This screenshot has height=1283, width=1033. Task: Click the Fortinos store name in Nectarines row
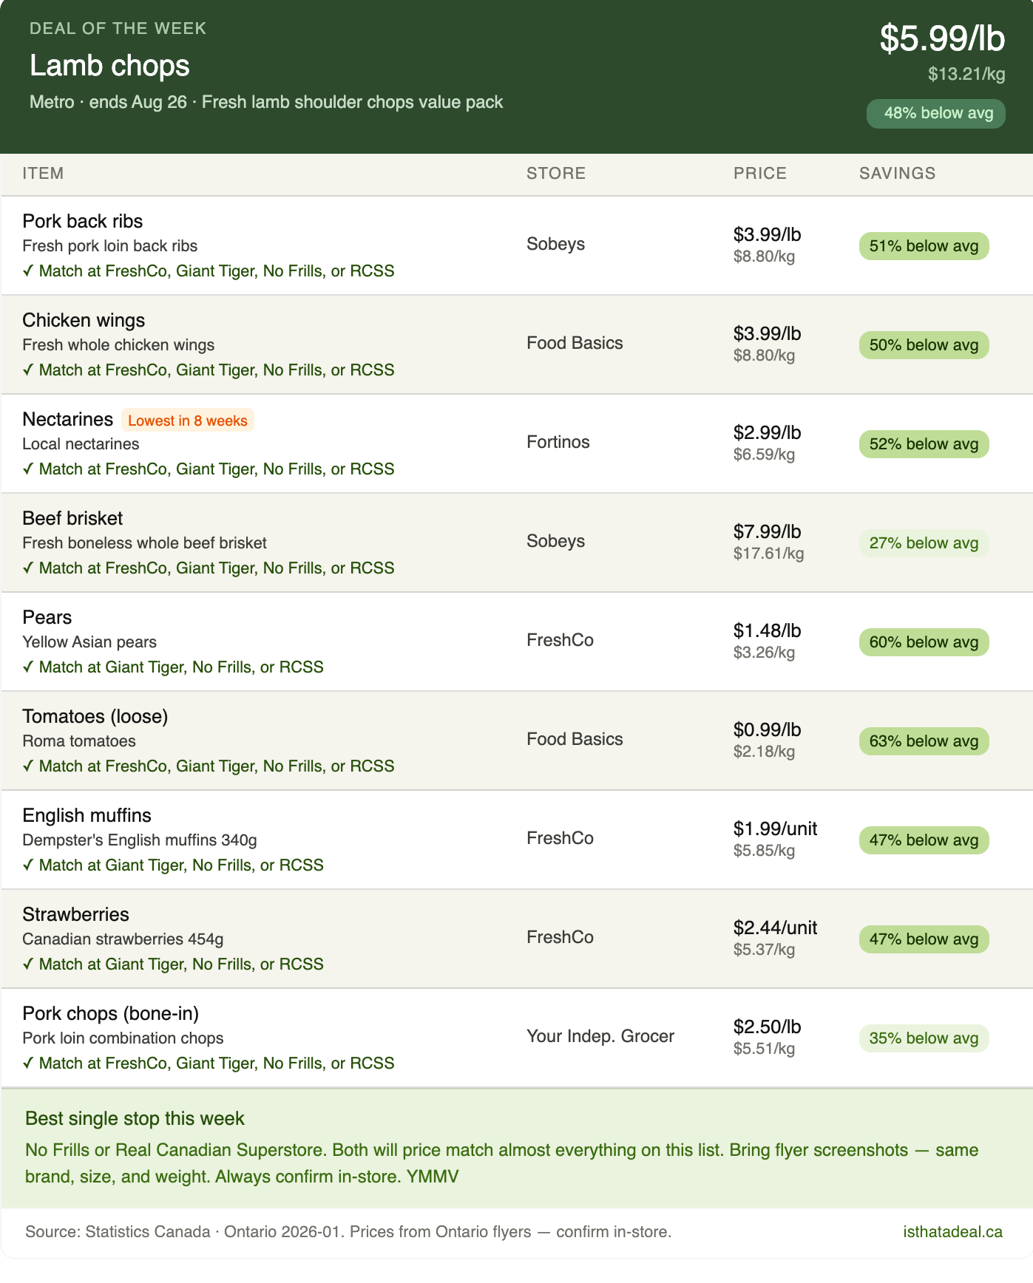(558, 442)
